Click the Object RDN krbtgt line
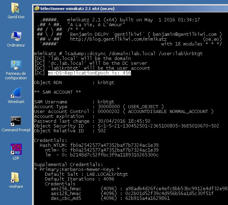Screen dimensions: 228x205 74,83
